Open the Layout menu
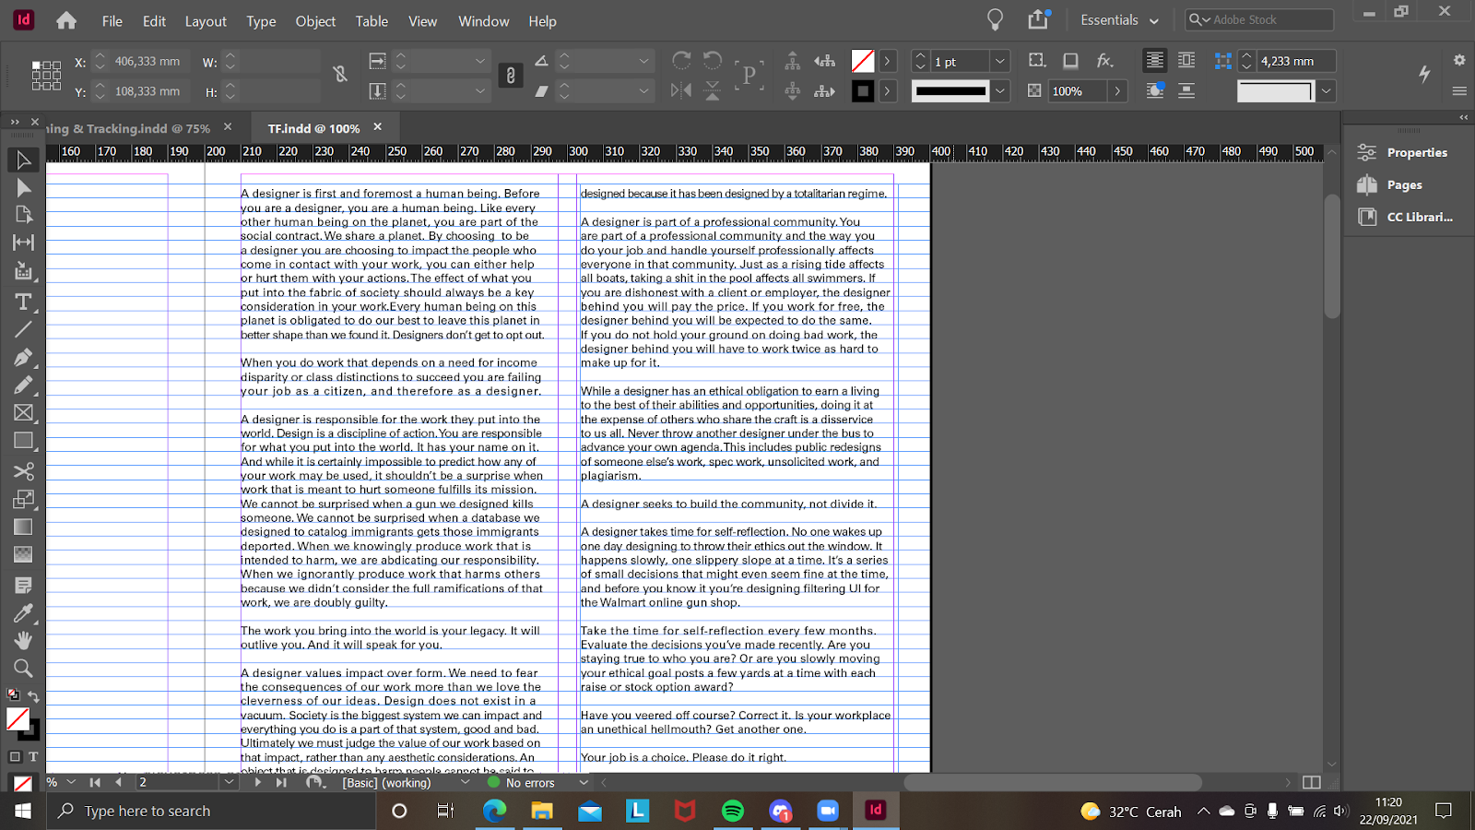1475x830 pixels. pyautogui.click(x=206, y=20)
